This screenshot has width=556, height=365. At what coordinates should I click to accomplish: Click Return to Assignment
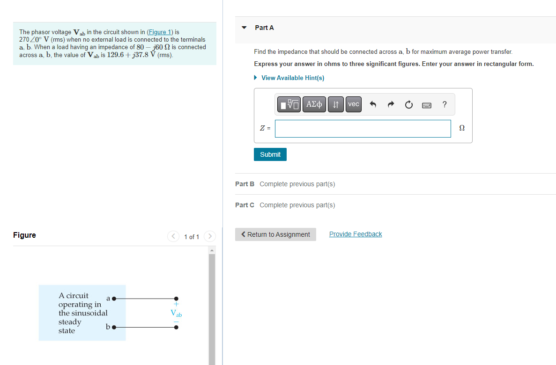(275, 234)
